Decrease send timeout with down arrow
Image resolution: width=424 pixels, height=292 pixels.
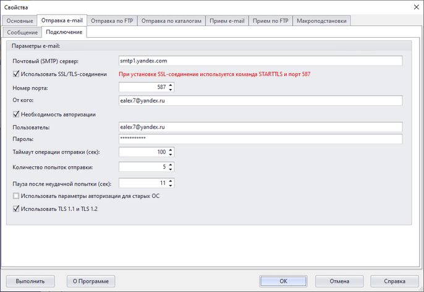click(x=171, y=155)
